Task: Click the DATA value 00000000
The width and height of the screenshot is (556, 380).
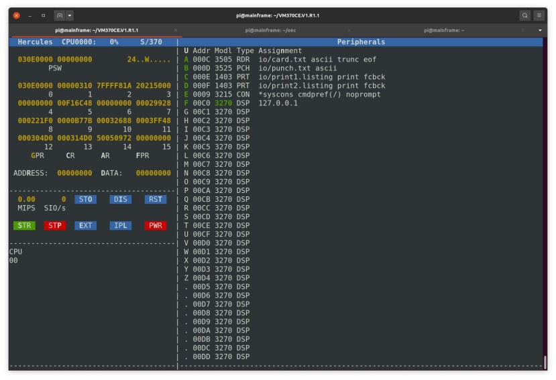Action: [153, 173]
